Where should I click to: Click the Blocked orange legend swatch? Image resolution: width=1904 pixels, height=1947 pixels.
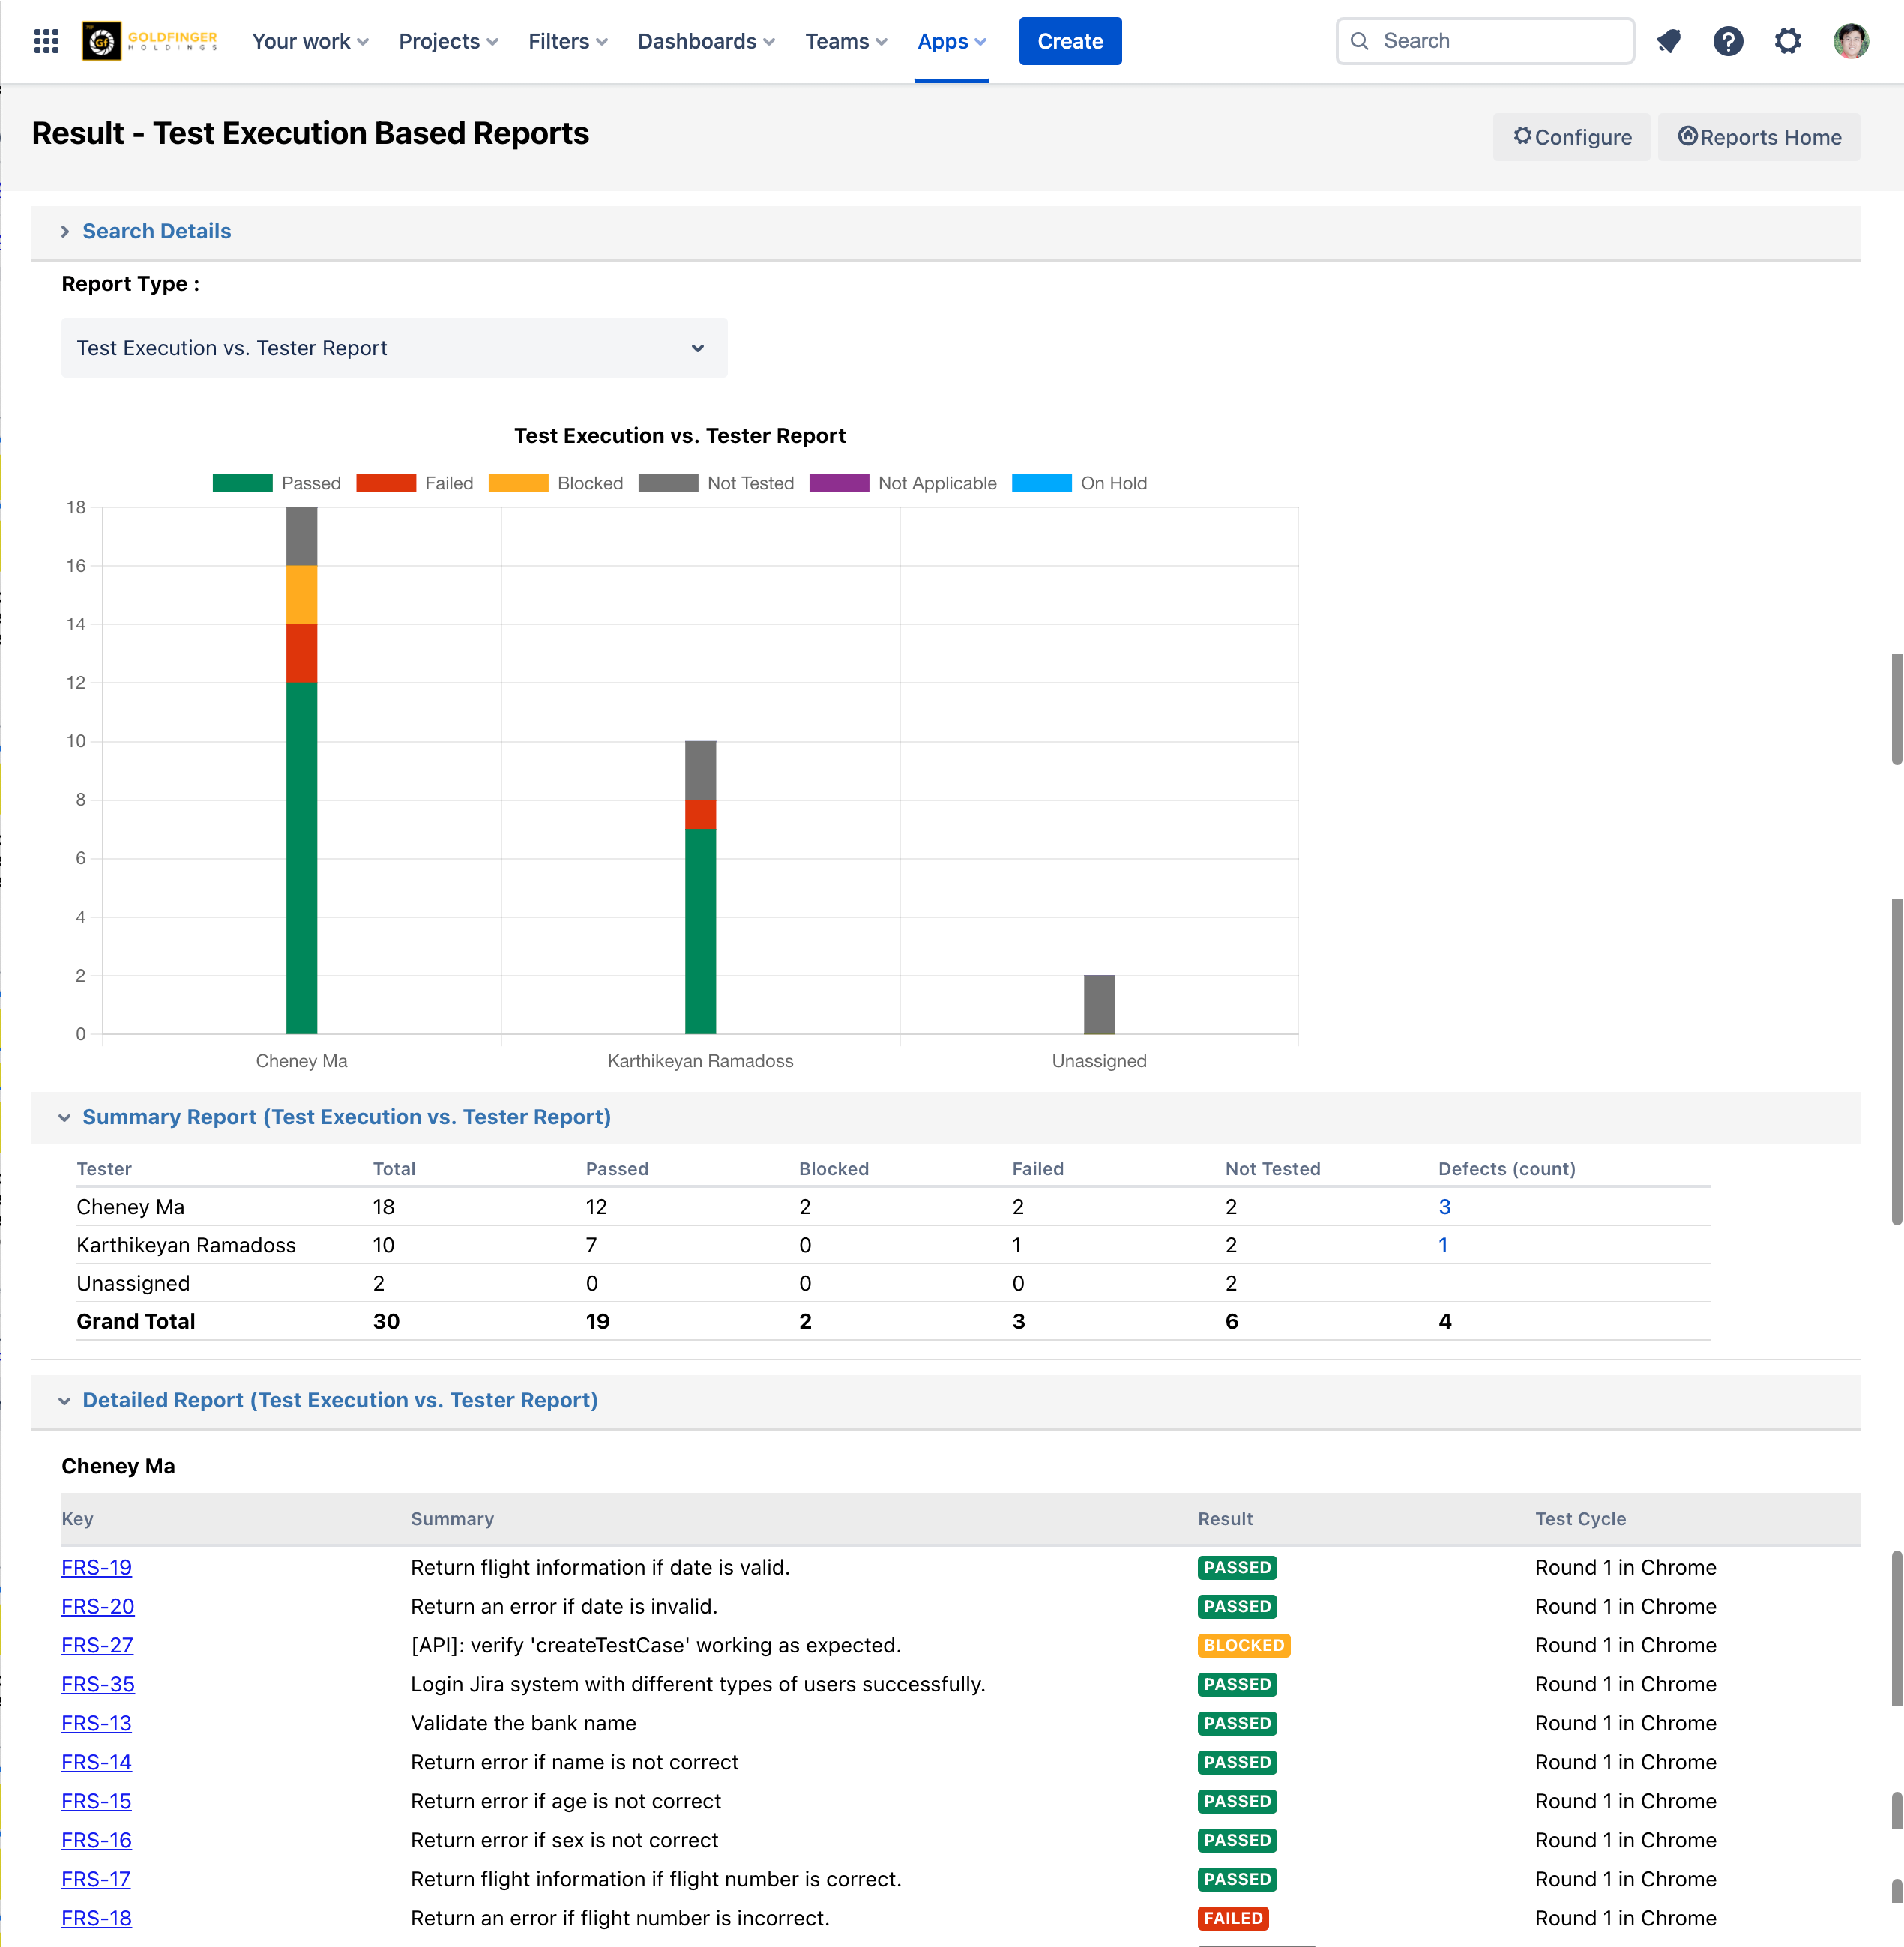518,483
